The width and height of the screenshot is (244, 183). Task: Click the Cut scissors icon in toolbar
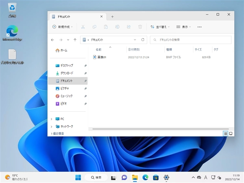[83, 27]
